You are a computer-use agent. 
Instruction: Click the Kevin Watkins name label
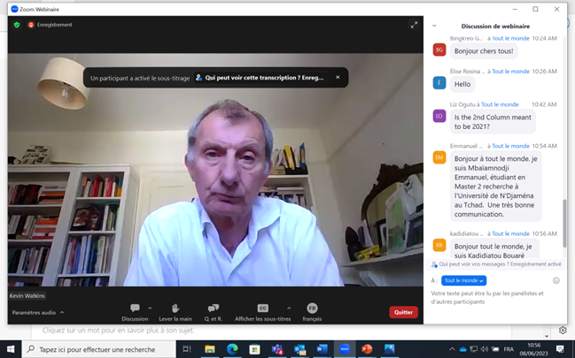27,296
